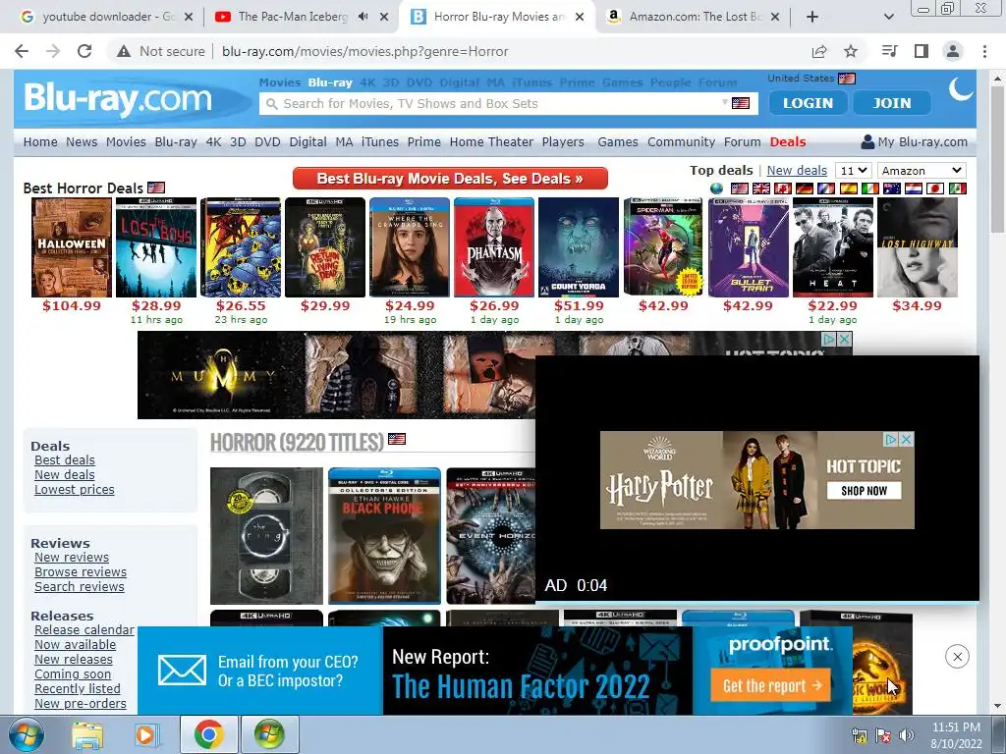Choose the Italy flag in deals
The height and width of the screenshot is (754, 1006).
point(870,188)
